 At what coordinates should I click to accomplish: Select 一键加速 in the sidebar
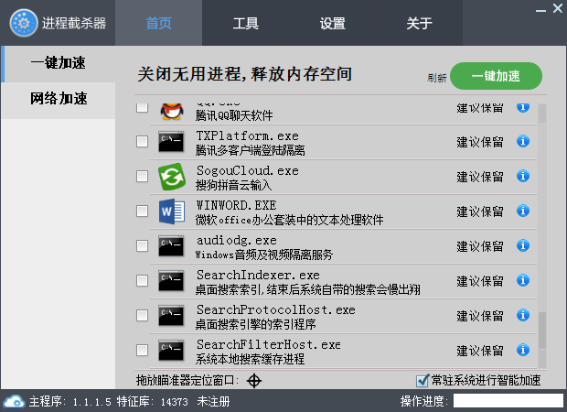click(59, 63)
